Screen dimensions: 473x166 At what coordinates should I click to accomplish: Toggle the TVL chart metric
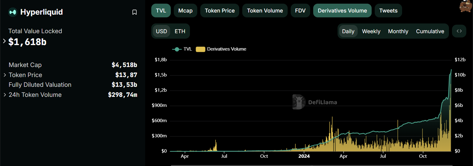(x=161, y=11)
